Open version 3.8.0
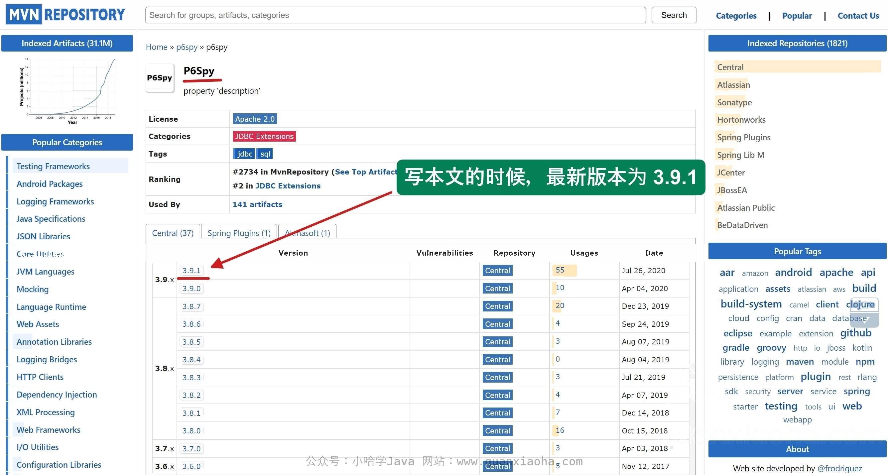The height and width of the screenshot is (475, 888). (x=191, y=431)
